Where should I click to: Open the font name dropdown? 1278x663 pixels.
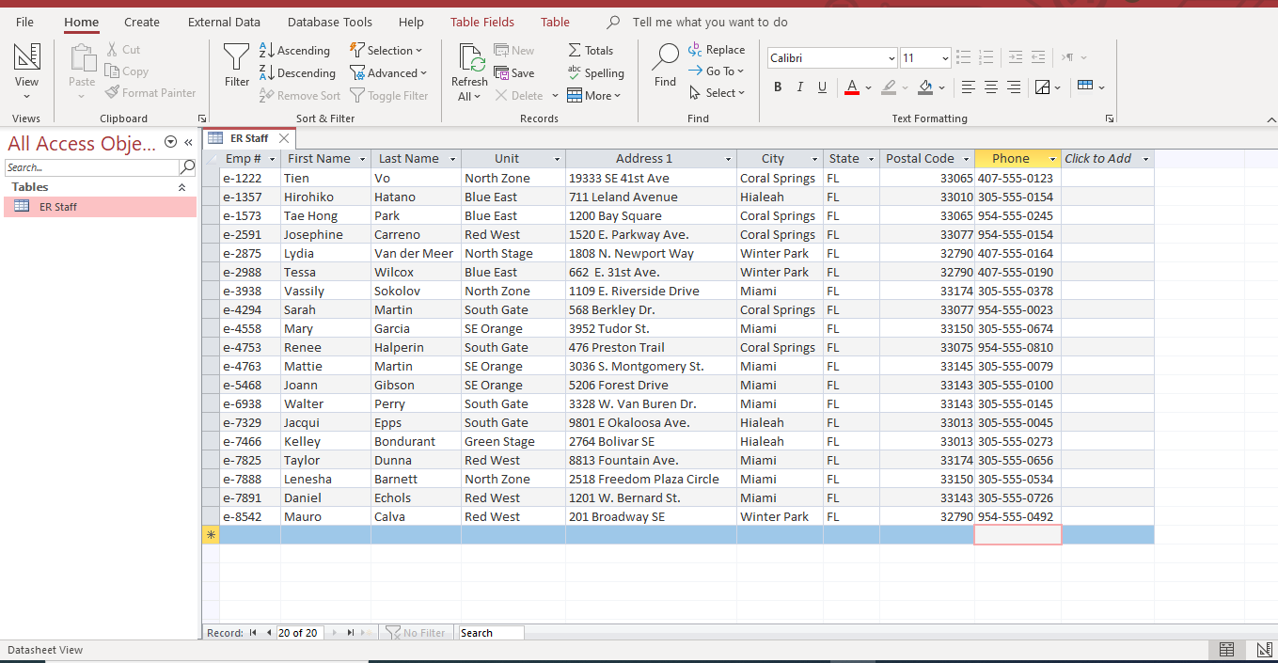point(888,57)
